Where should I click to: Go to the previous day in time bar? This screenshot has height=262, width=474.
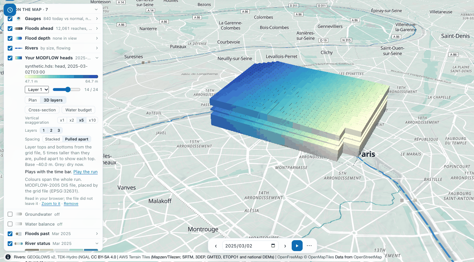click(216, 246)
